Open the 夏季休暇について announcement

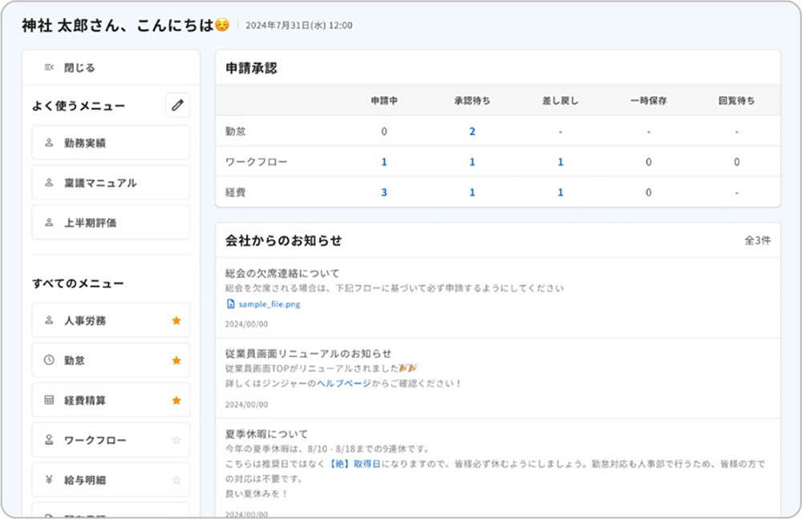268,434
